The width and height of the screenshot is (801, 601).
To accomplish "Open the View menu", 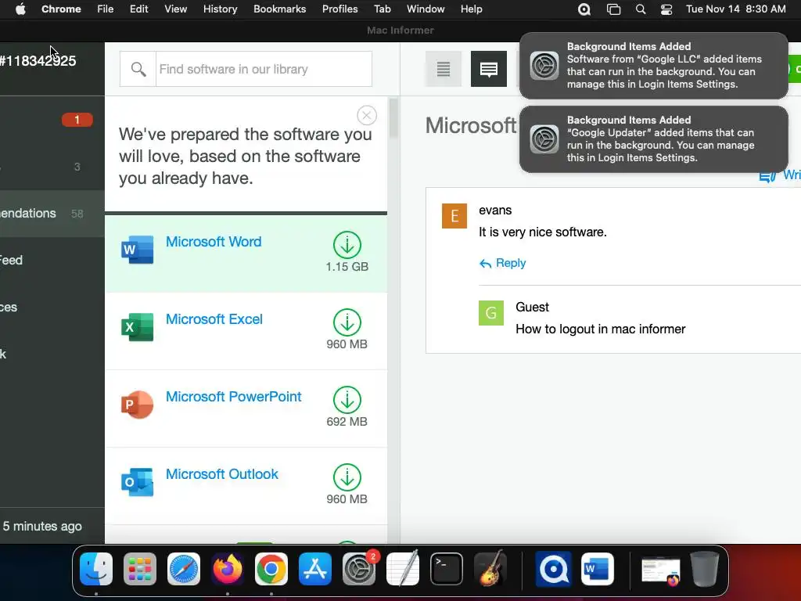I will coord(176,9).
